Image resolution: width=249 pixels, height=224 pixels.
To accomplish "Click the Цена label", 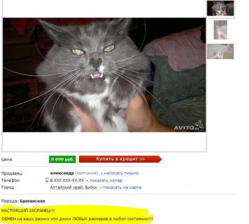I will point(7,160).
